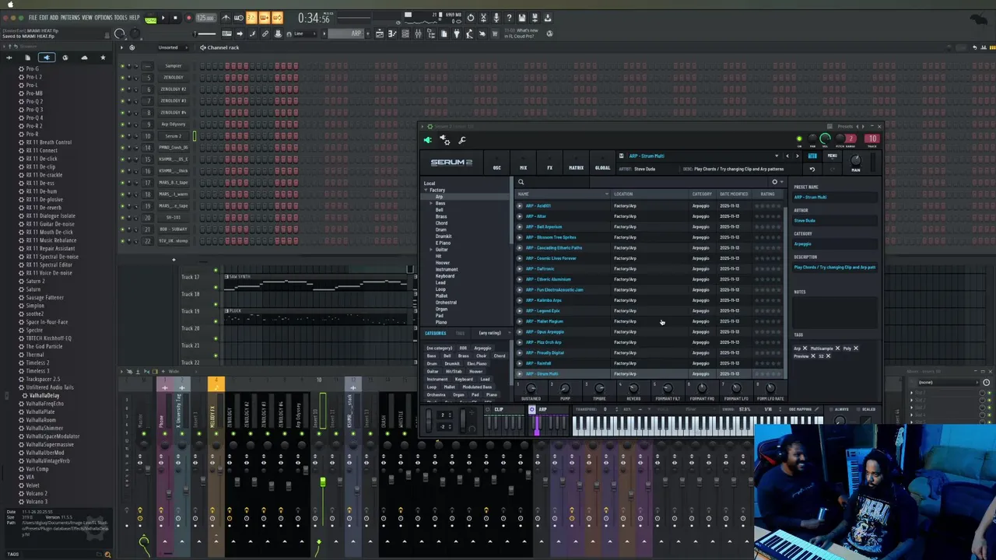Go to previous Serum preset arrow
This screenshot has width=996, height=560.
[787, 156]
